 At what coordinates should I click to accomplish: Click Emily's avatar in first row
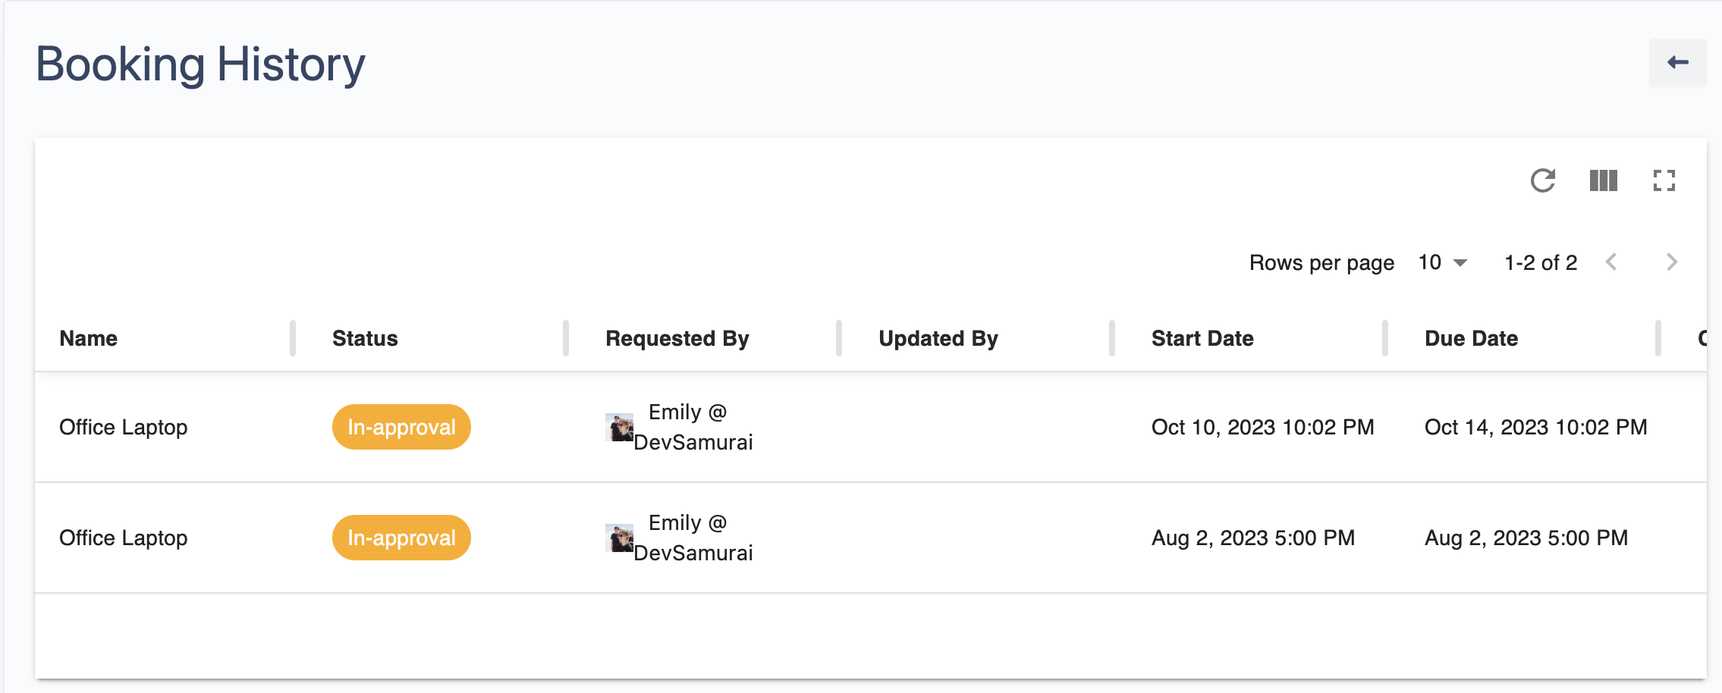tap(619, 428)
